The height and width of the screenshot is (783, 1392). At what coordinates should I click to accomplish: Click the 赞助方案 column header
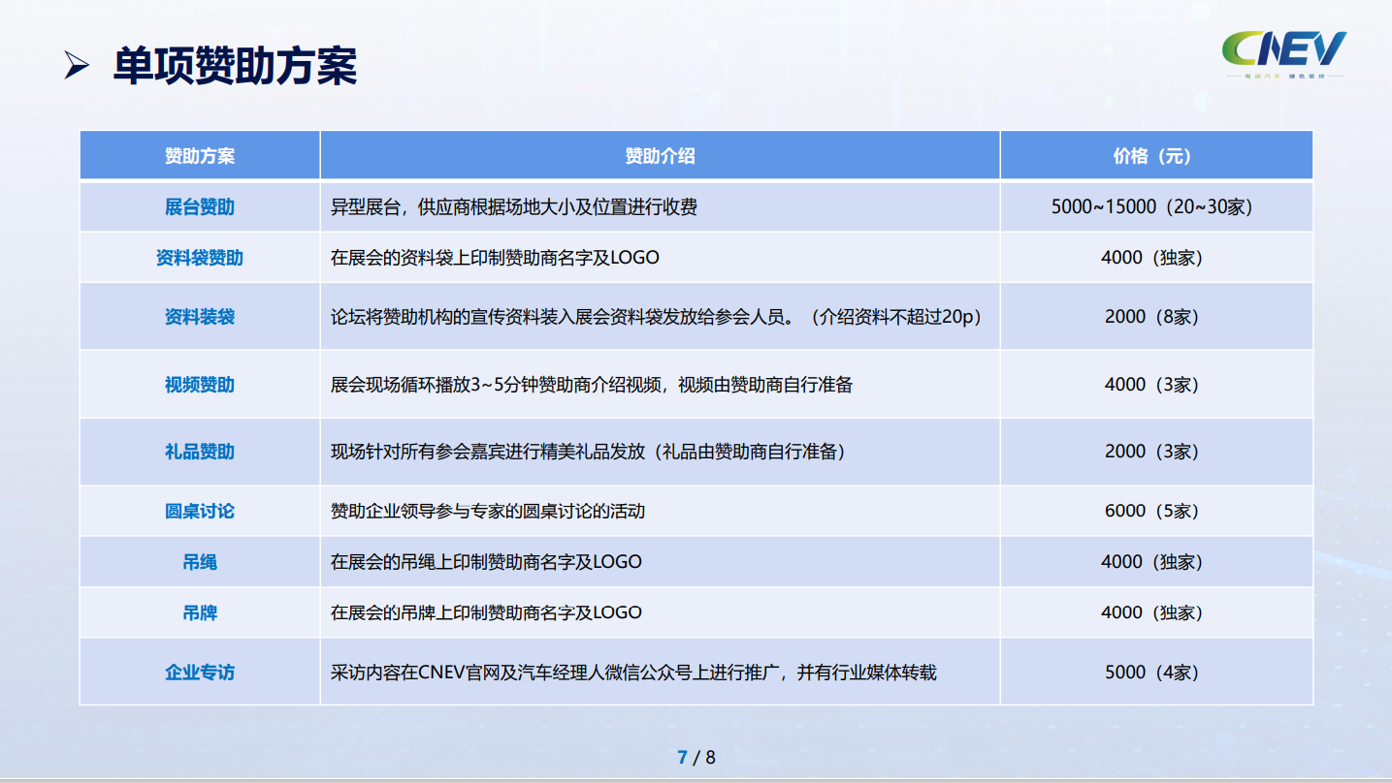[x=200, y=156]
